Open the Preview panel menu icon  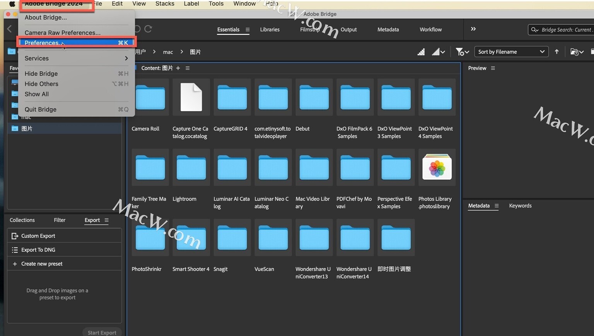point(493,68)
